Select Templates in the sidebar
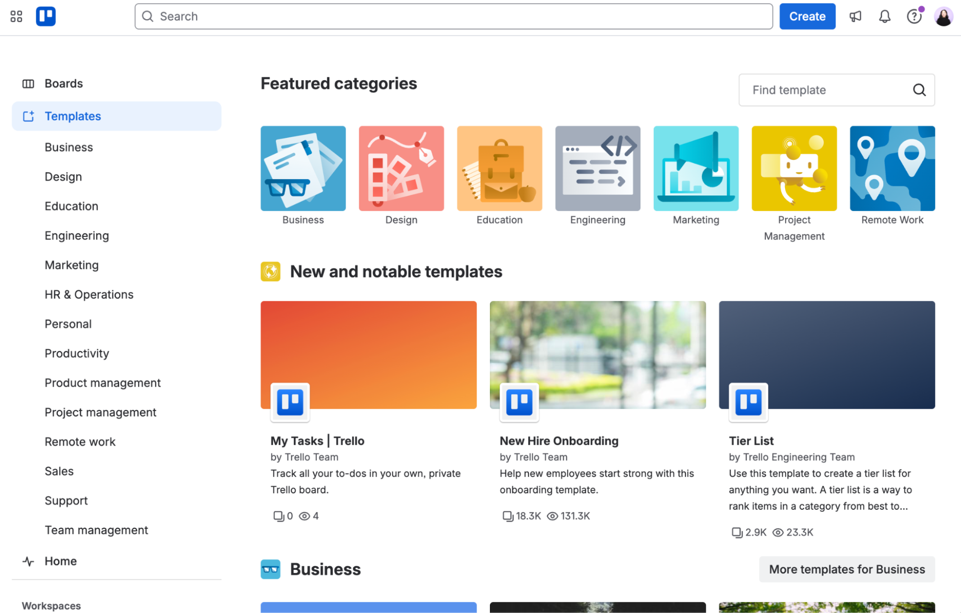Image resolution: width=961 pixels, height=613 pixels. coord(73,116)
